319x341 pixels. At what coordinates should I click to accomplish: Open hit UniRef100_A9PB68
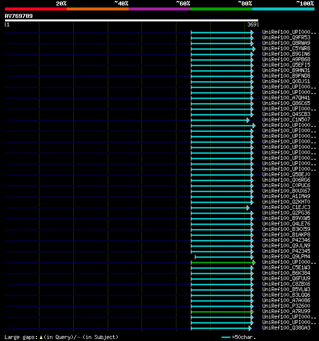tap(286, 59)
